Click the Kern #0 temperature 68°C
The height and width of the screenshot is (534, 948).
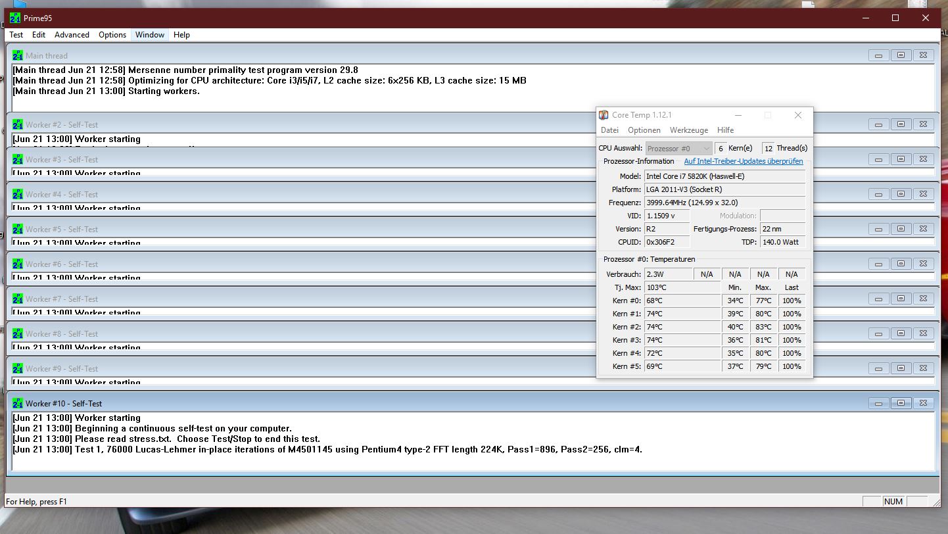click(x=682, y=301)
